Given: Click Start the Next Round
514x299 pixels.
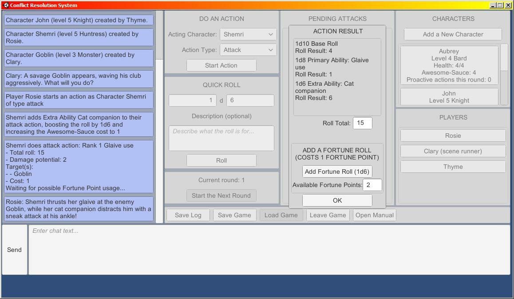Looking at the screenshot, I should click(x=221, y=195).
